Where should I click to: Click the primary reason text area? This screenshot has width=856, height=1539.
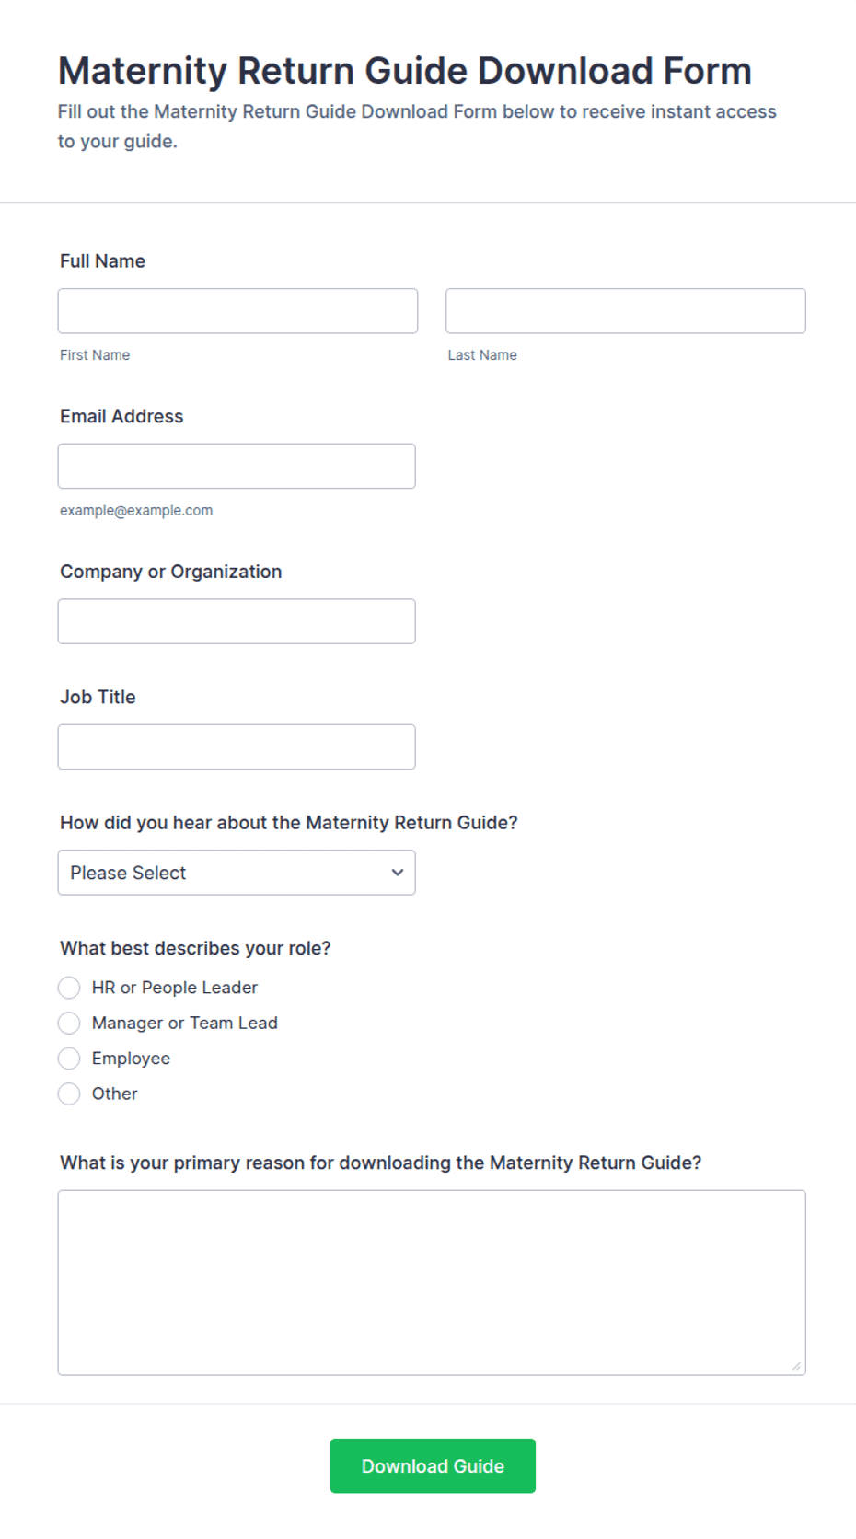pyautogui.click(x=432, y=1283)
